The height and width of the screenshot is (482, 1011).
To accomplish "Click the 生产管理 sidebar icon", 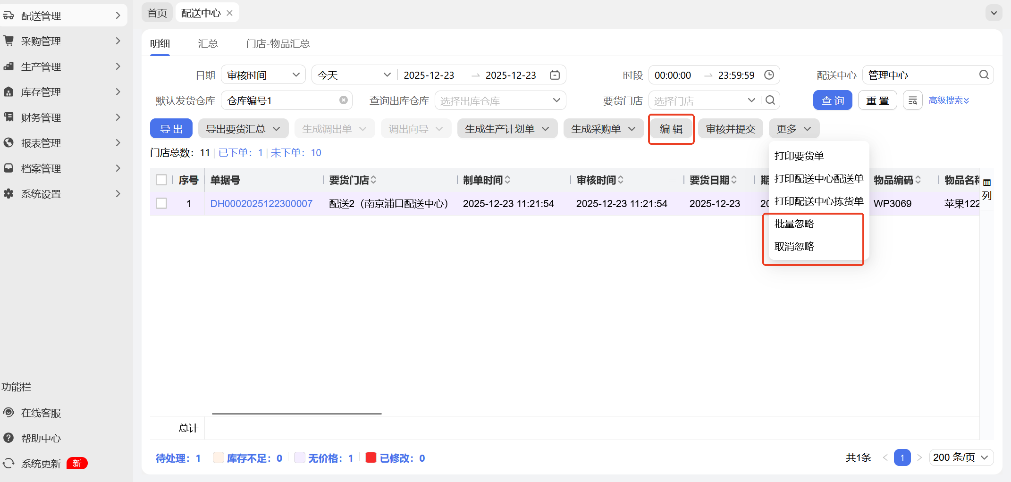I will pyautogui.click(x=8, y=66).
